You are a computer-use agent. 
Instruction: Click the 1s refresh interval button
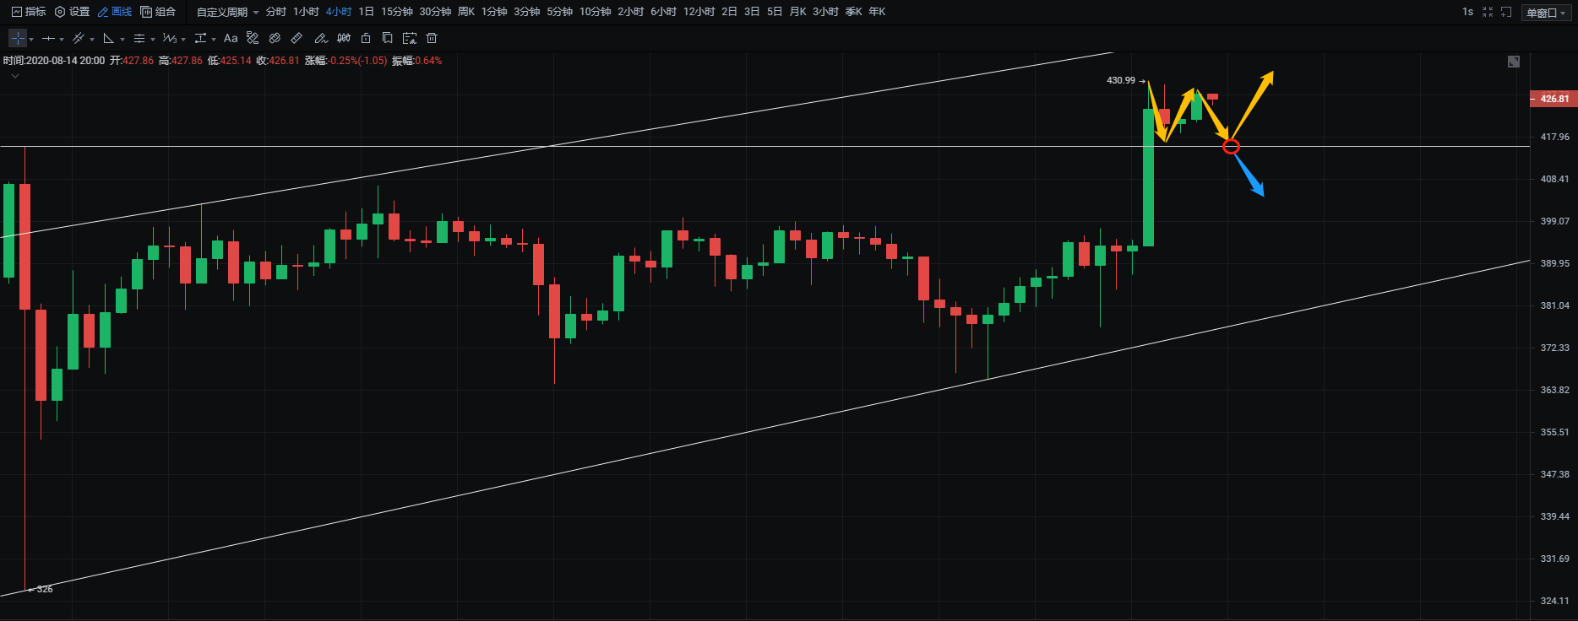click(1467, 12)
